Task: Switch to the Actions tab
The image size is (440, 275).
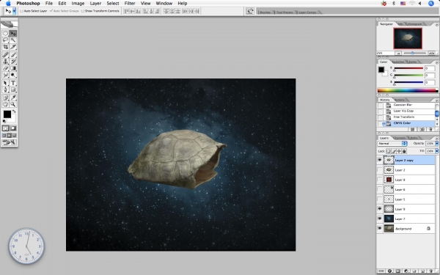Action: pyautogui.click(x=400, y=100)
